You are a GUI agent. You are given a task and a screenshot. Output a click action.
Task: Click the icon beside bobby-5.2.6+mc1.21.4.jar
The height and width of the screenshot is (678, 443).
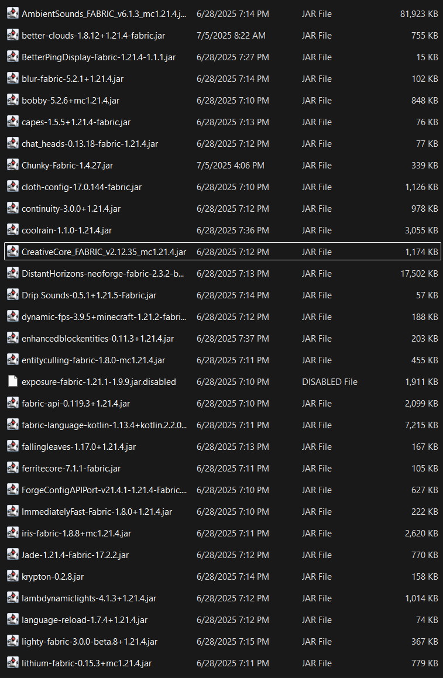pos(13,100)
